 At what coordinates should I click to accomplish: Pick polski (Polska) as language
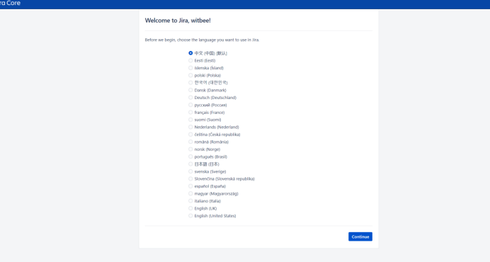[190, 75]
